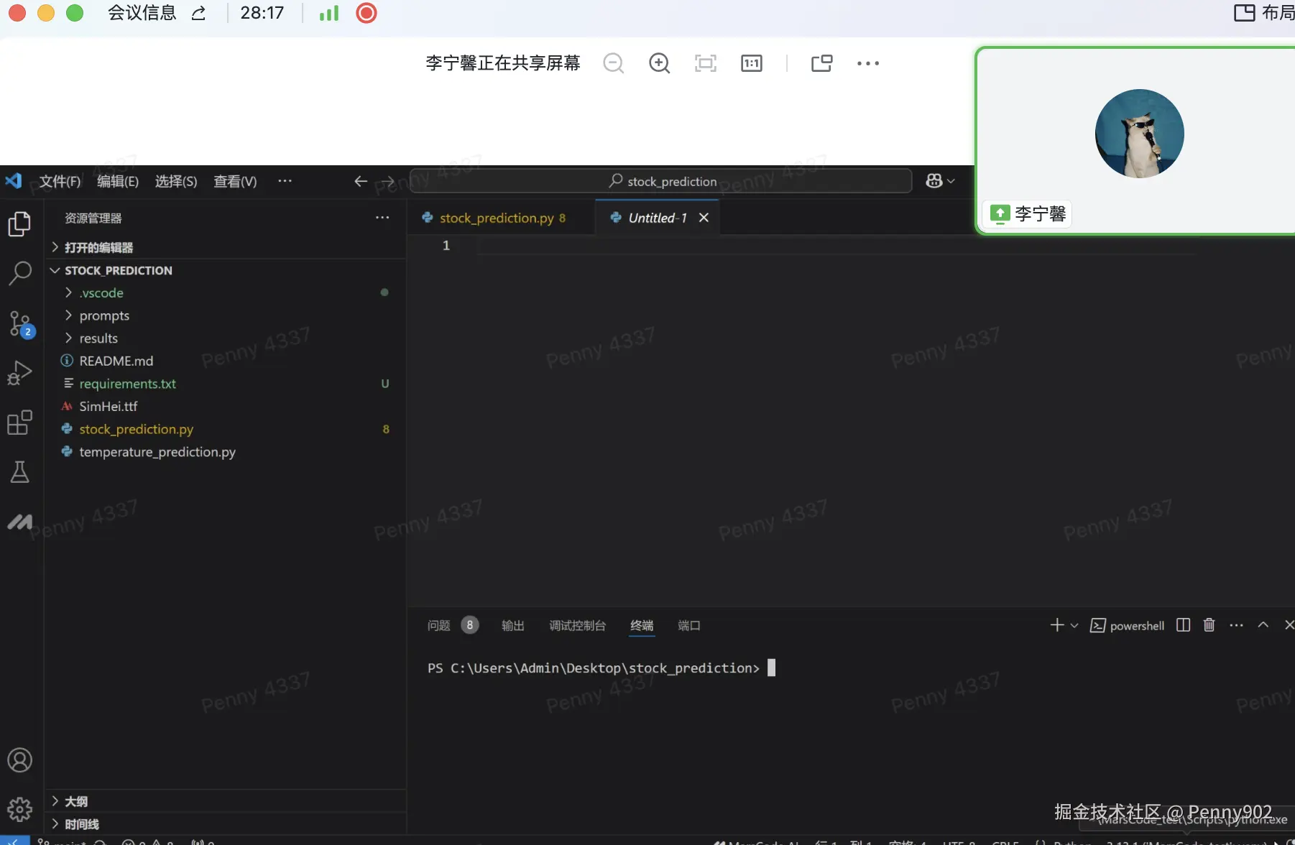Open the Manage gear settings icon
Viewport: 1295px width, 845px height.
click(x=19, y=810)
